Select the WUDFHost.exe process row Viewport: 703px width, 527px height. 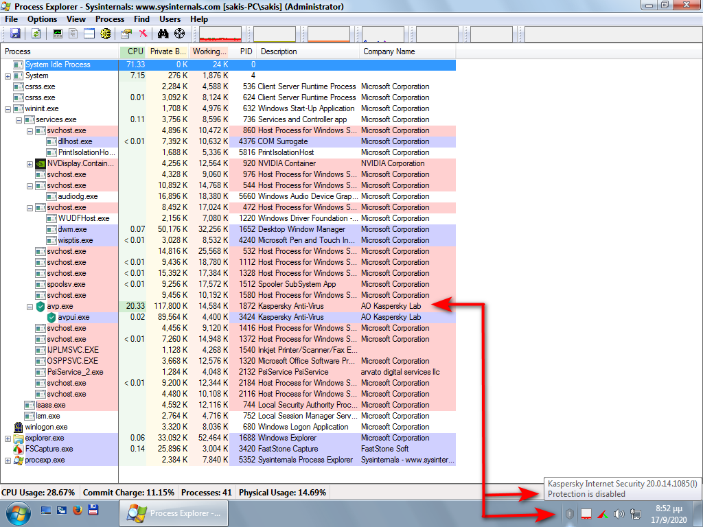(228, 219)
